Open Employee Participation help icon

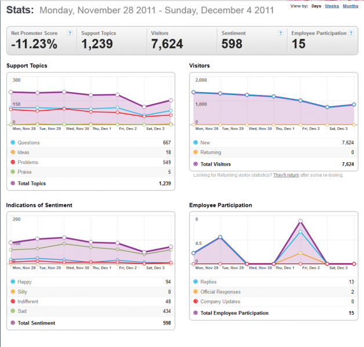[351, 33]
